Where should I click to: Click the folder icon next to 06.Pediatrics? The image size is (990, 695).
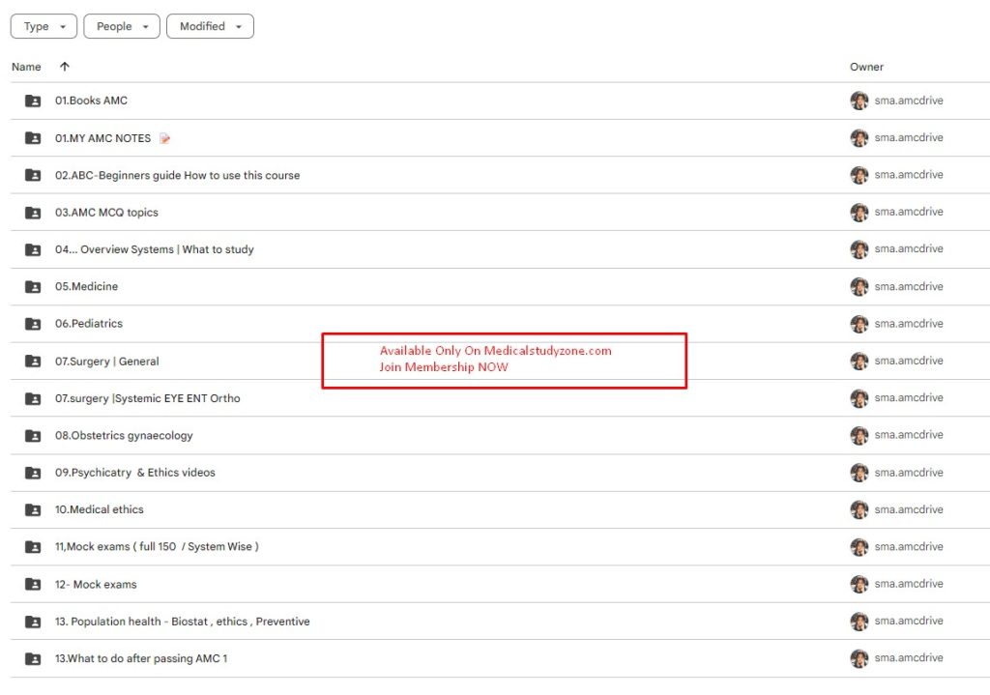coord(33,324)
